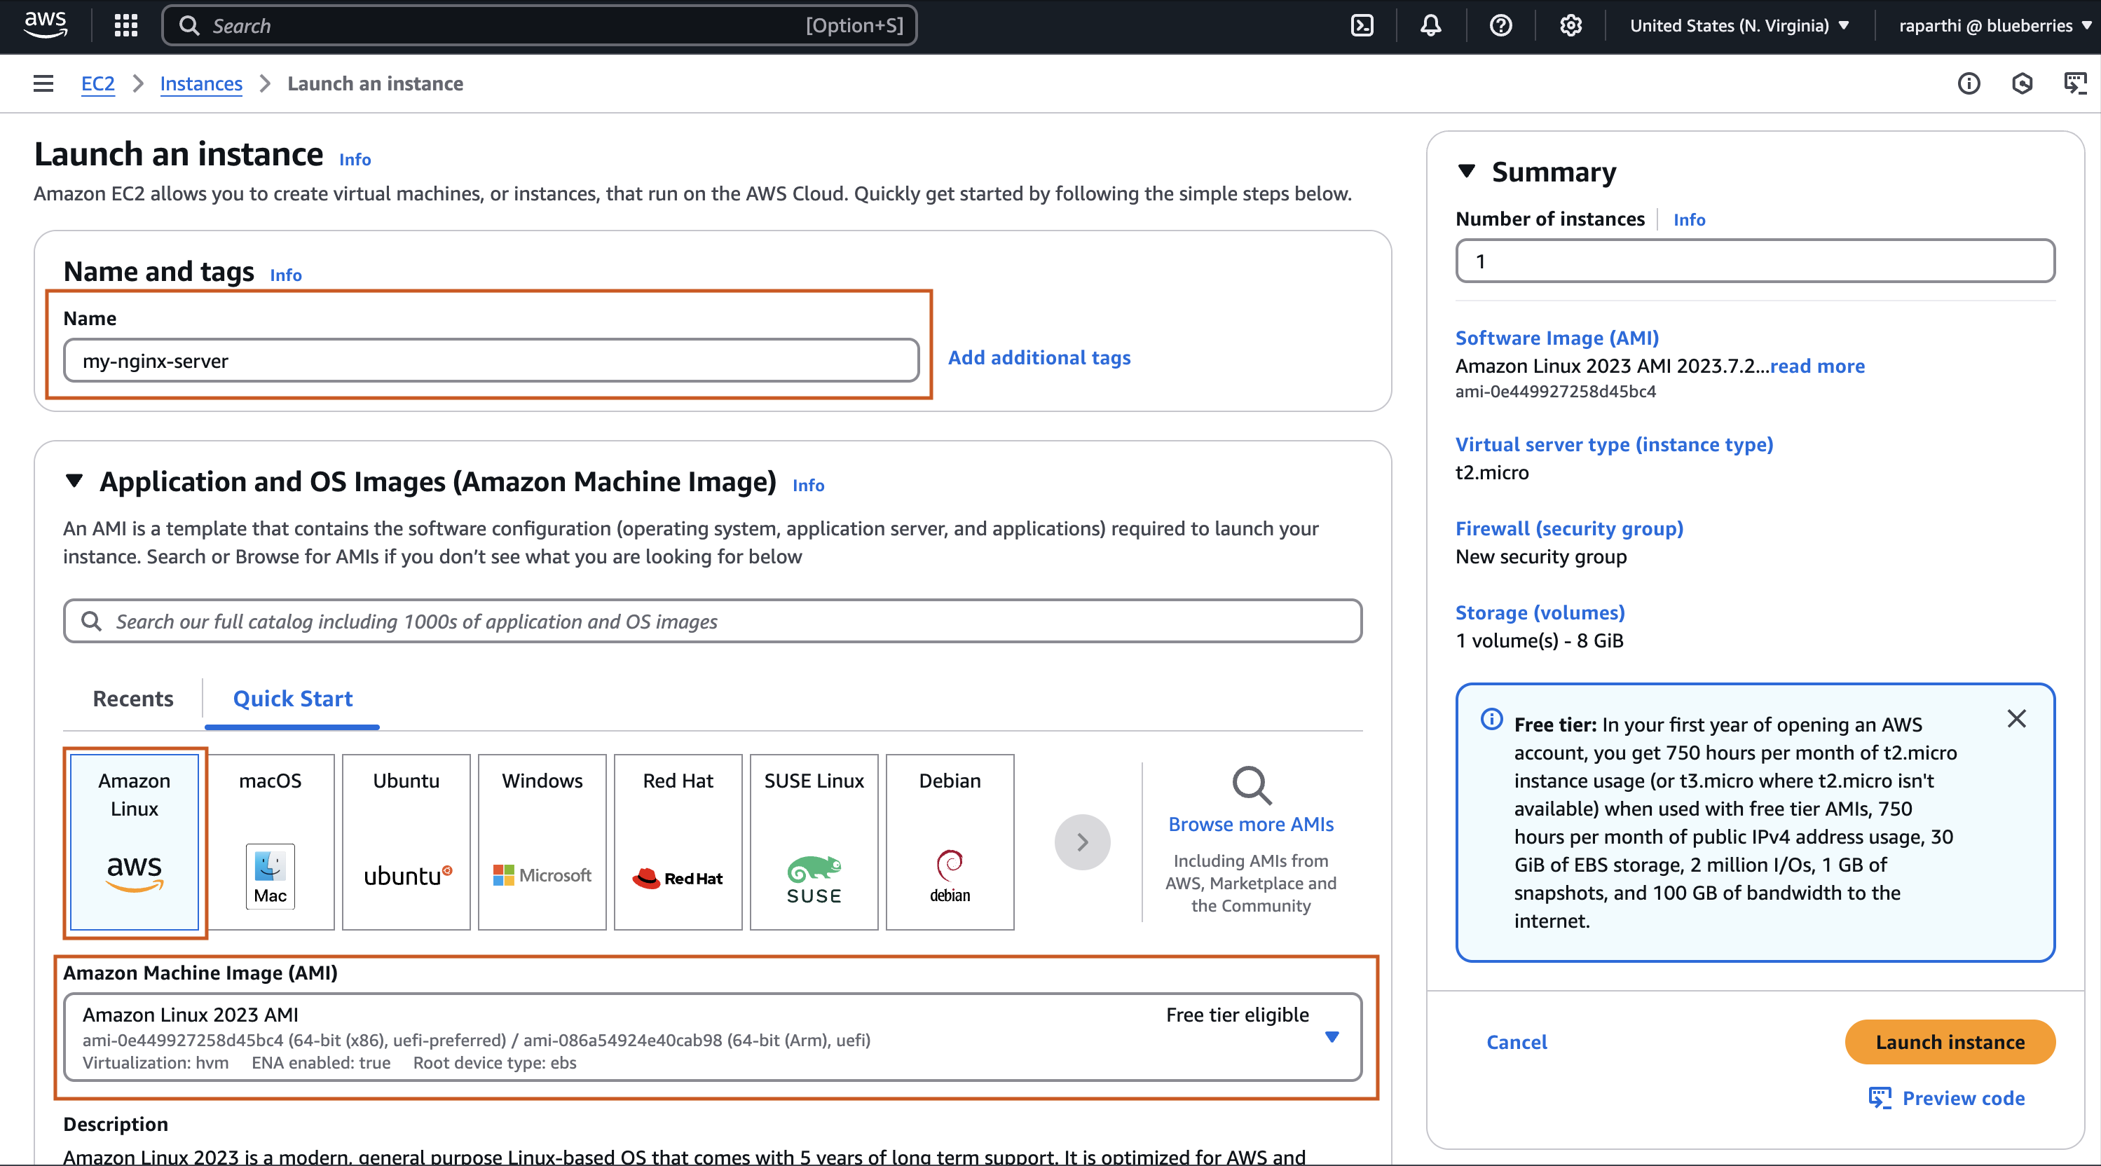Click the hexagon icon beside info circle
This screenshot has width=2101, height=1166.
(x=2022, y=83)
